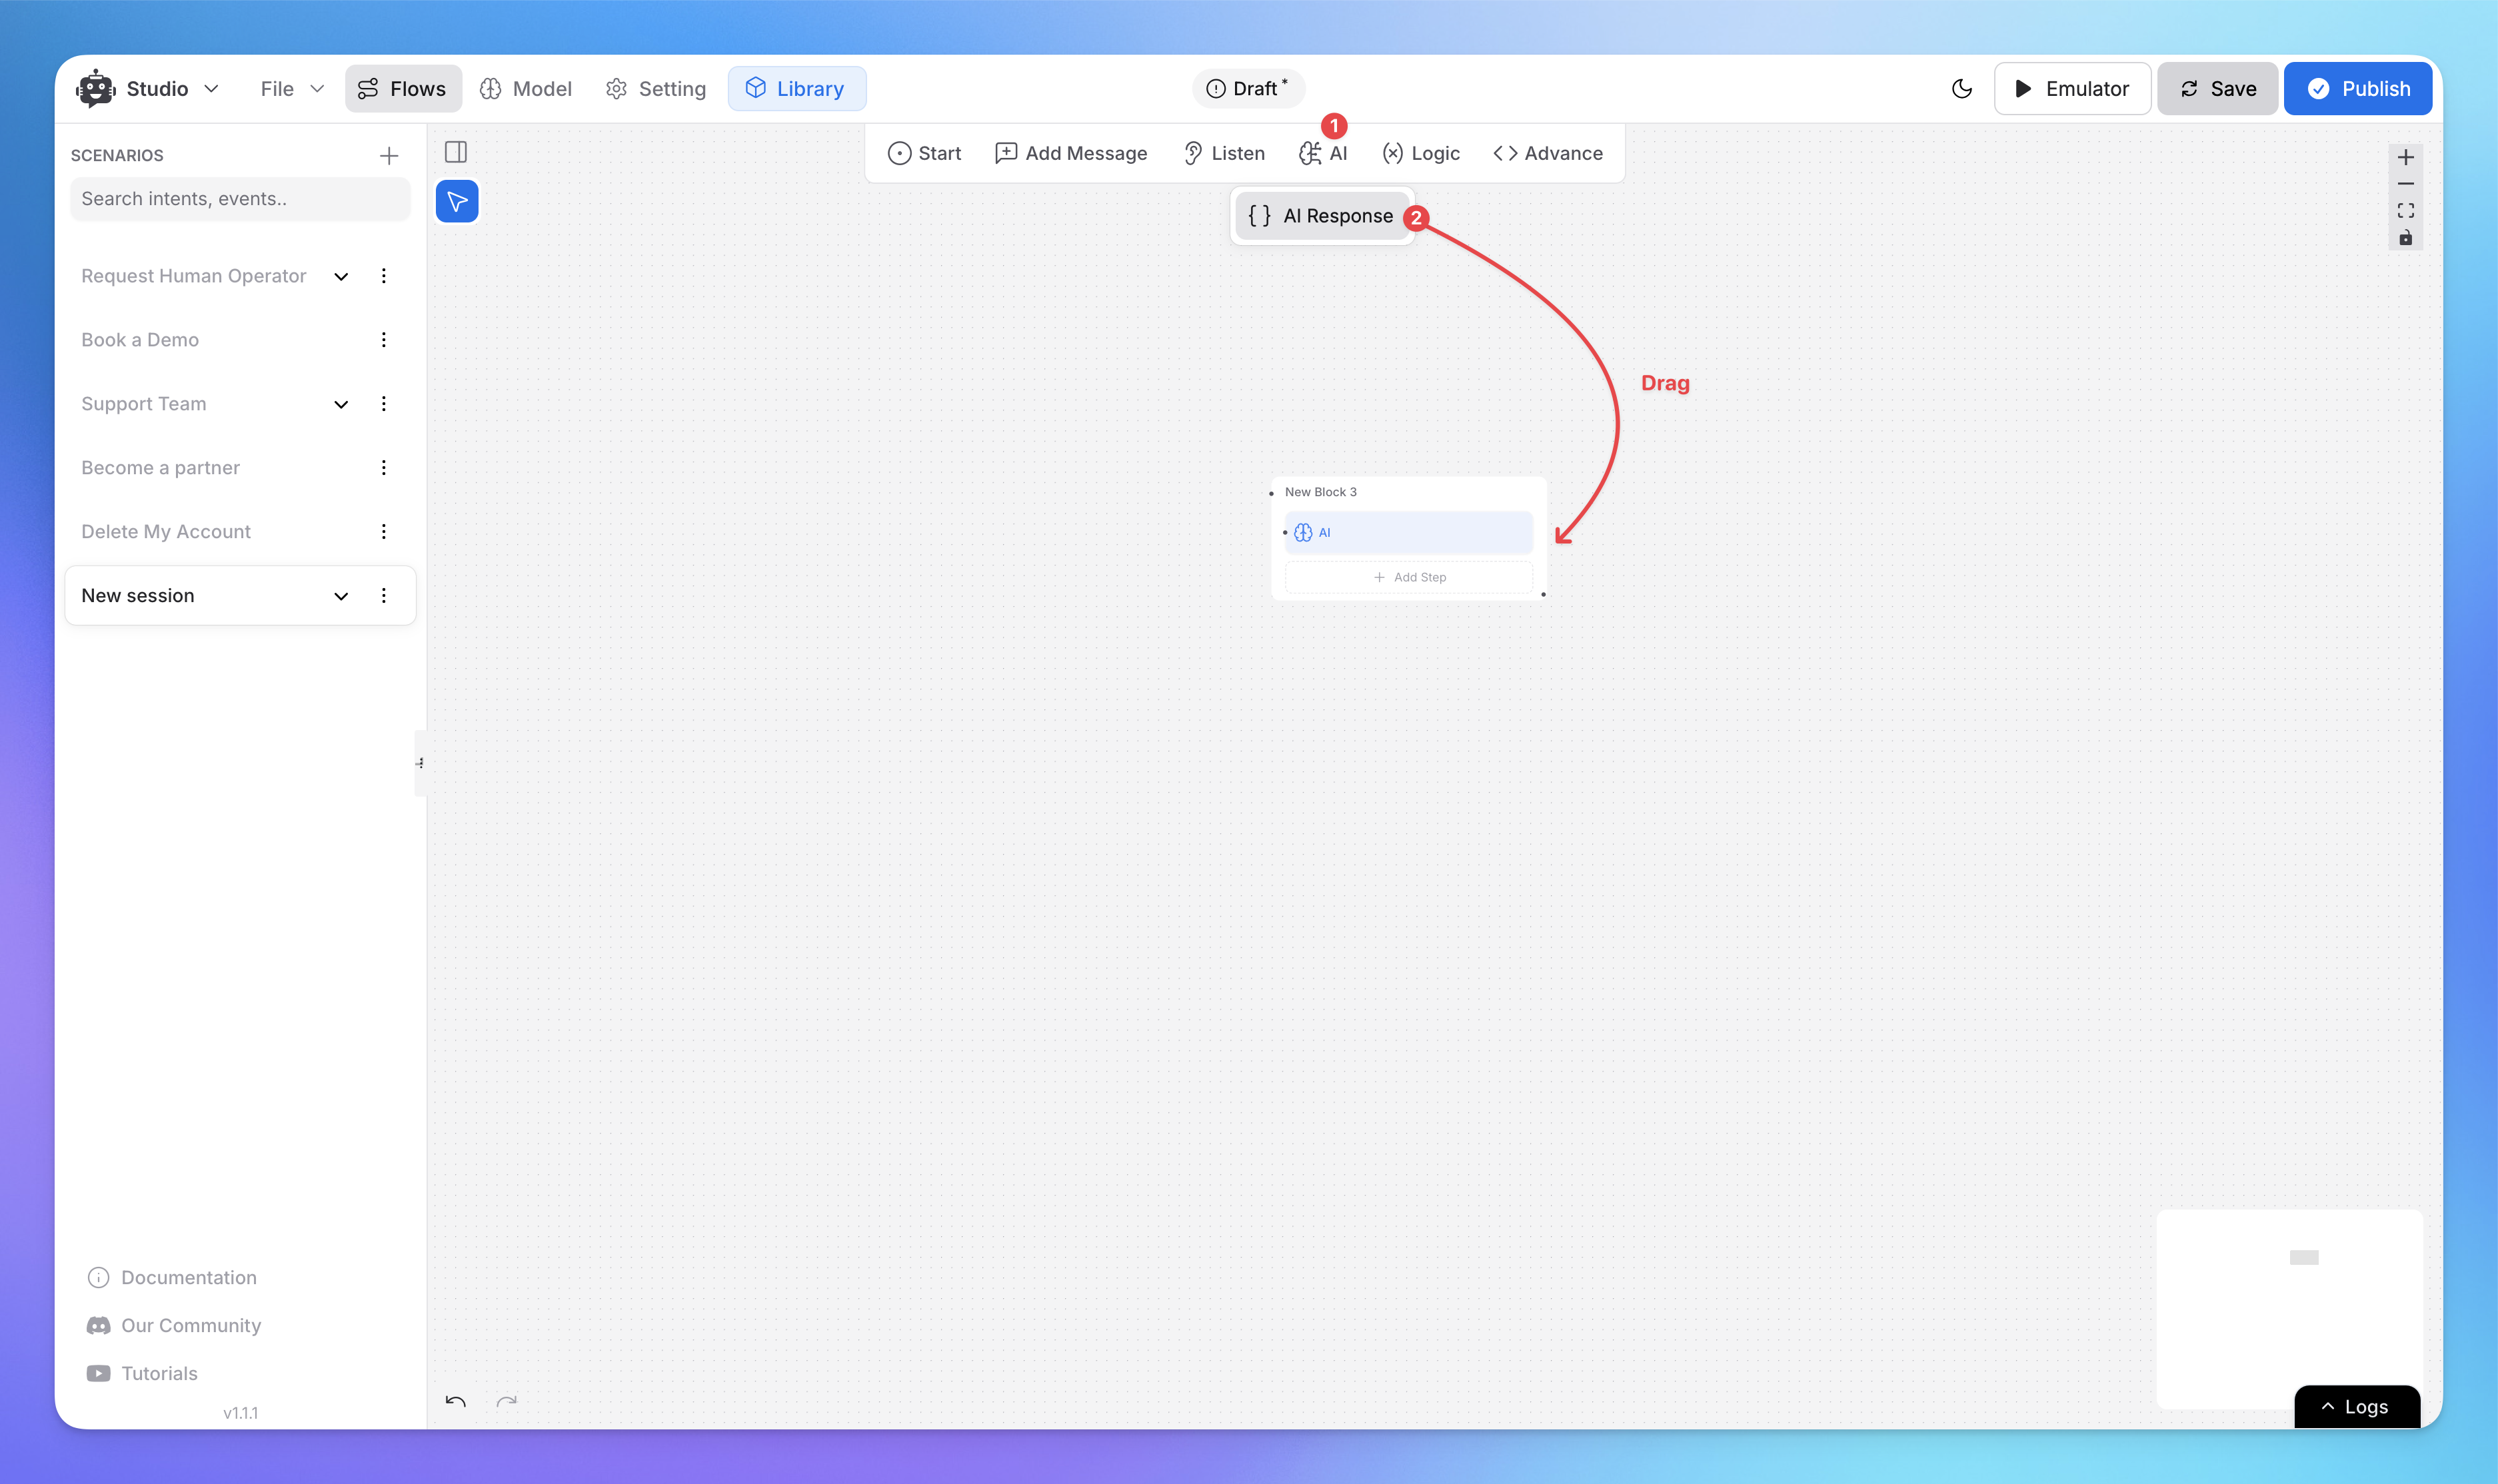Click the Start node tool
This screenshot has width=2498, height=1484.
pos(924,153)
